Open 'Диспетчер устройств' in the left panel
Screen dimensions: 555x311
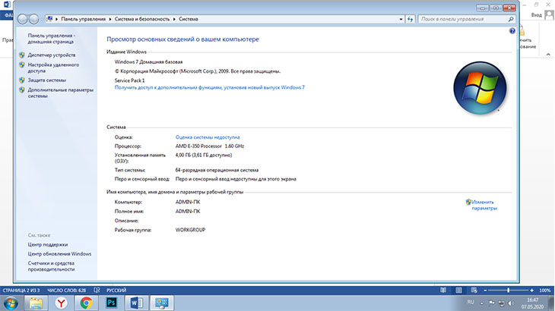click(51, 55)
